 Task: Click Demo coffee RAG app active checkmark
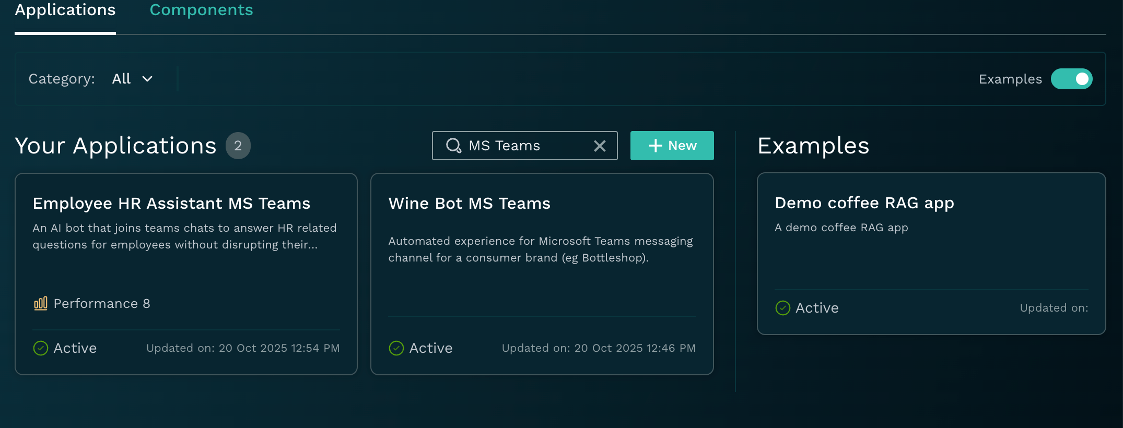pyautogui.click(x=782, y=308)
